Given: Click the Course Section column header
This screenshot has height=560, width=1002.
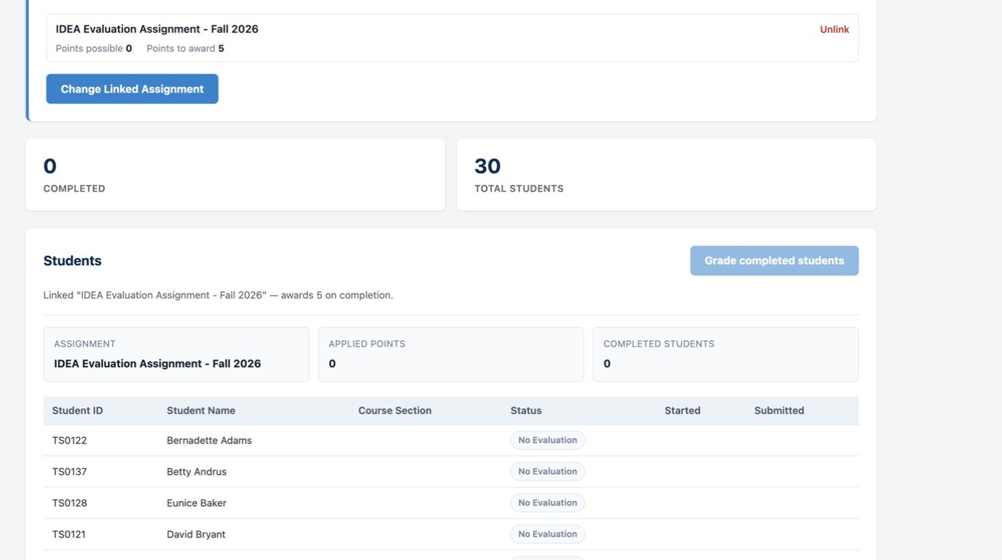Looking at the screenshot, I should click(x=395, y=411).
